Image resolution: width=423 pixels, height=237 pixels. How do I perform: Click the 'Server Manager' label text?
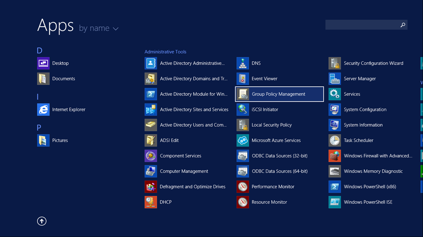tap(360, 79)
